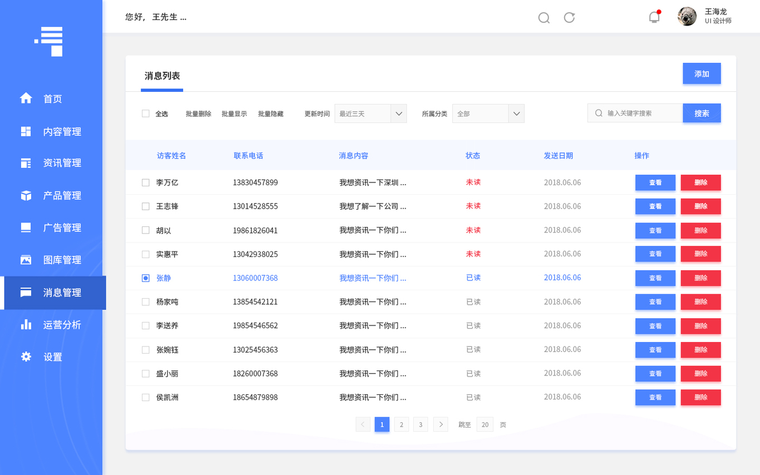The height and width of the screenshot is (475, 760).
Task: Check the box for 李送养
Action: click(x=146, y=326)
